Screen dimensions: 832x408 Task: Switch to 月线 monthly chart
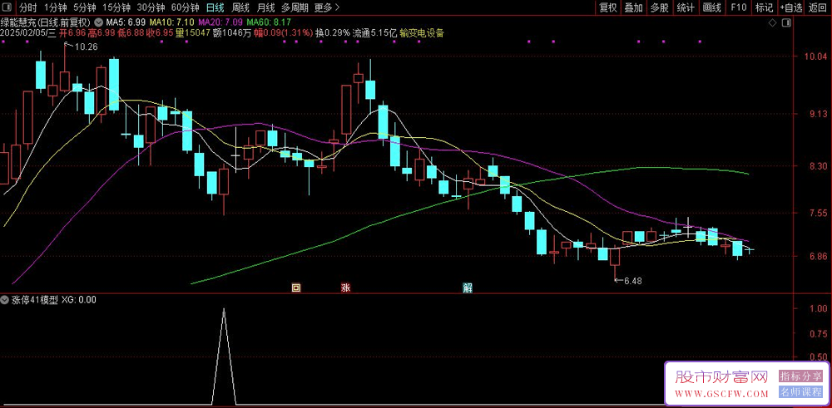[x=265, y=7]
